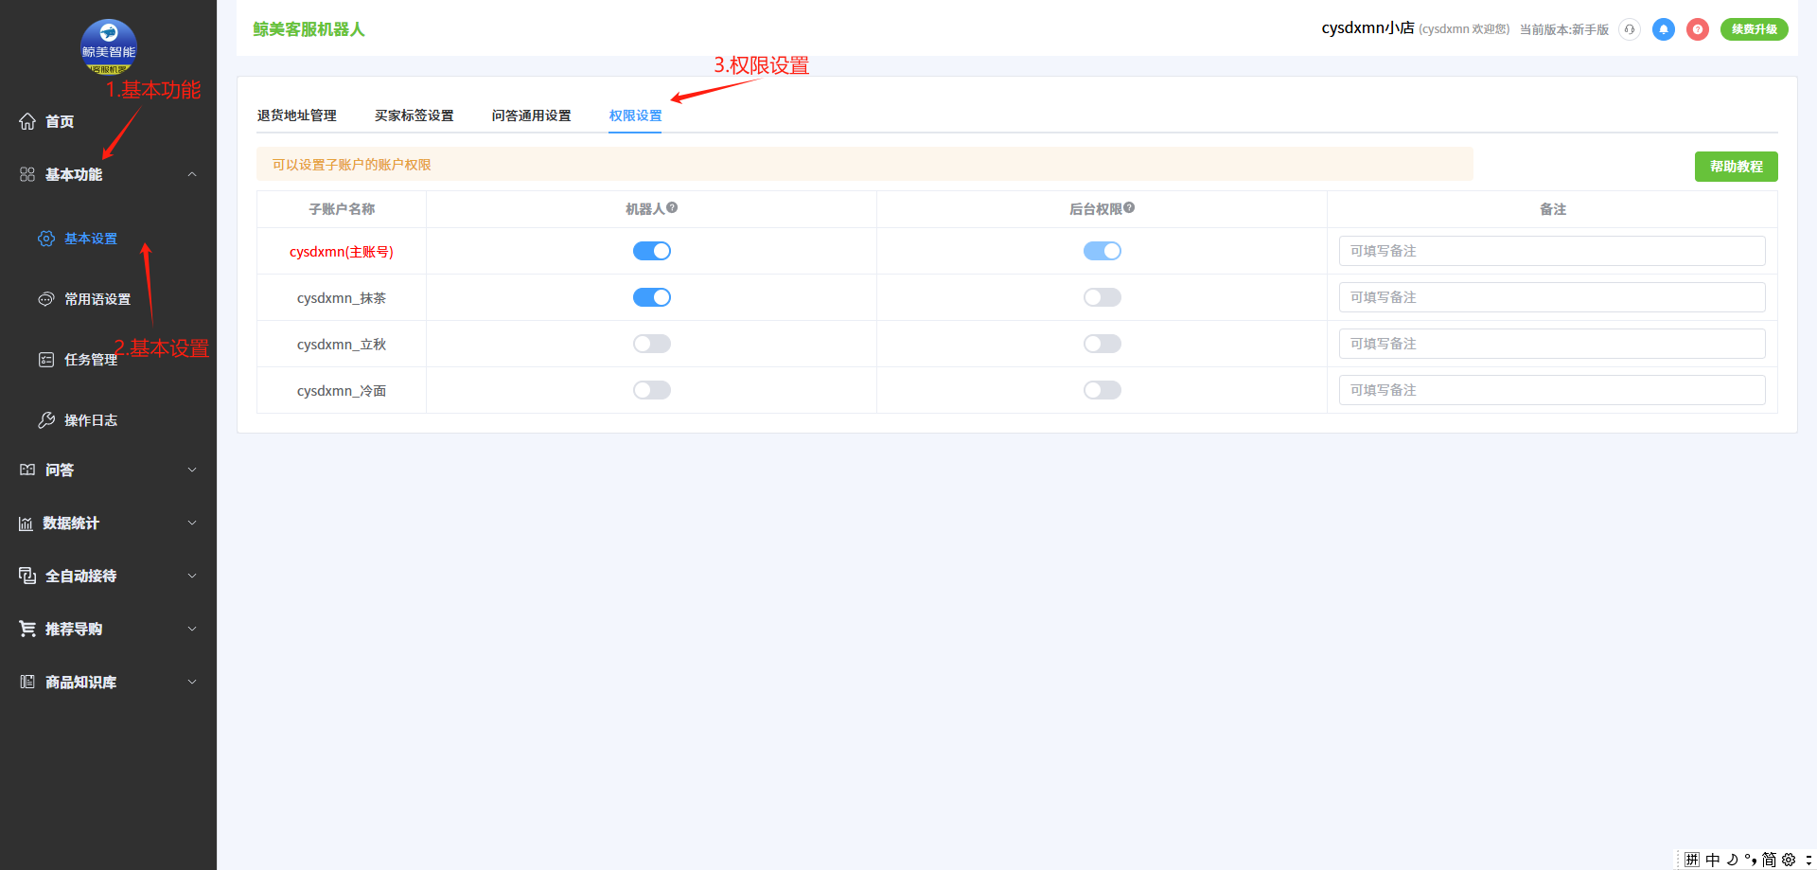Enable the 后台权限 toggle for cysdxmn_冷面
This screenshot has height=870, width=1817.
(1102, 390)
